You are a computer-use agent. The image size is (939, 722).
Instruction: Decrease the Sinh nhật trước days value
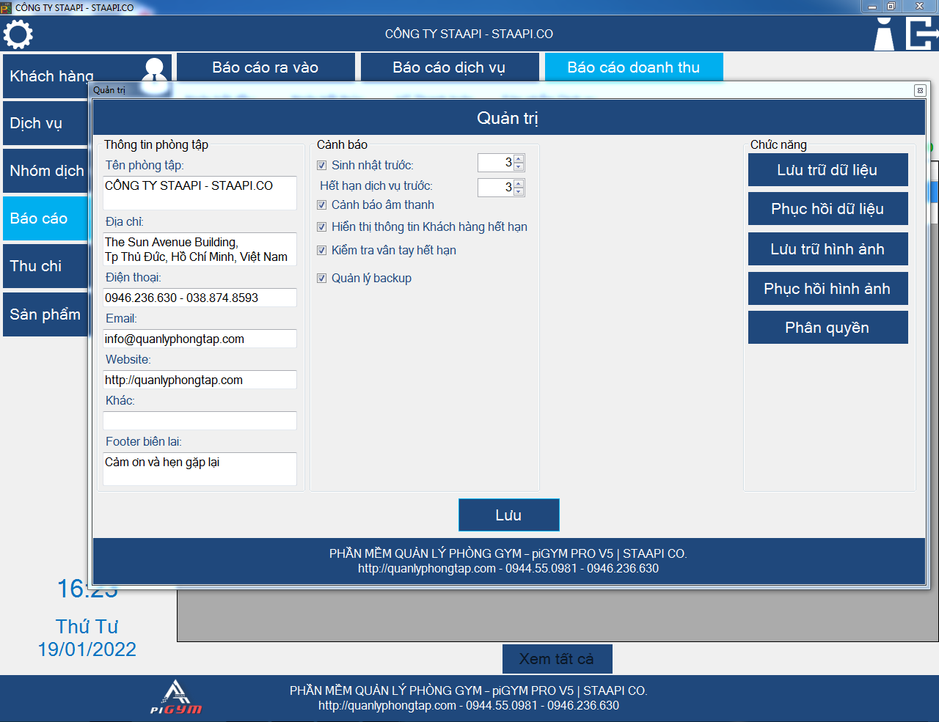pos(519,166)
